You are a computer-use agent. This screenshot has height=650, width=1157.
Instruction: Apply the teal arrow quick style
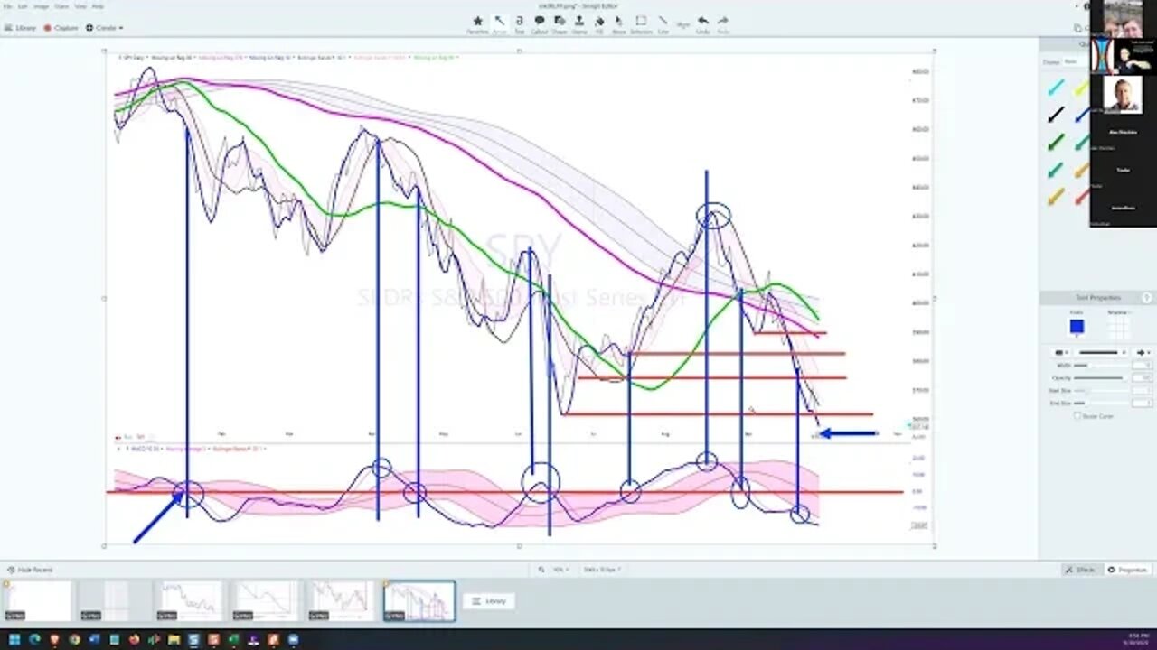[x=1056, y=169]
